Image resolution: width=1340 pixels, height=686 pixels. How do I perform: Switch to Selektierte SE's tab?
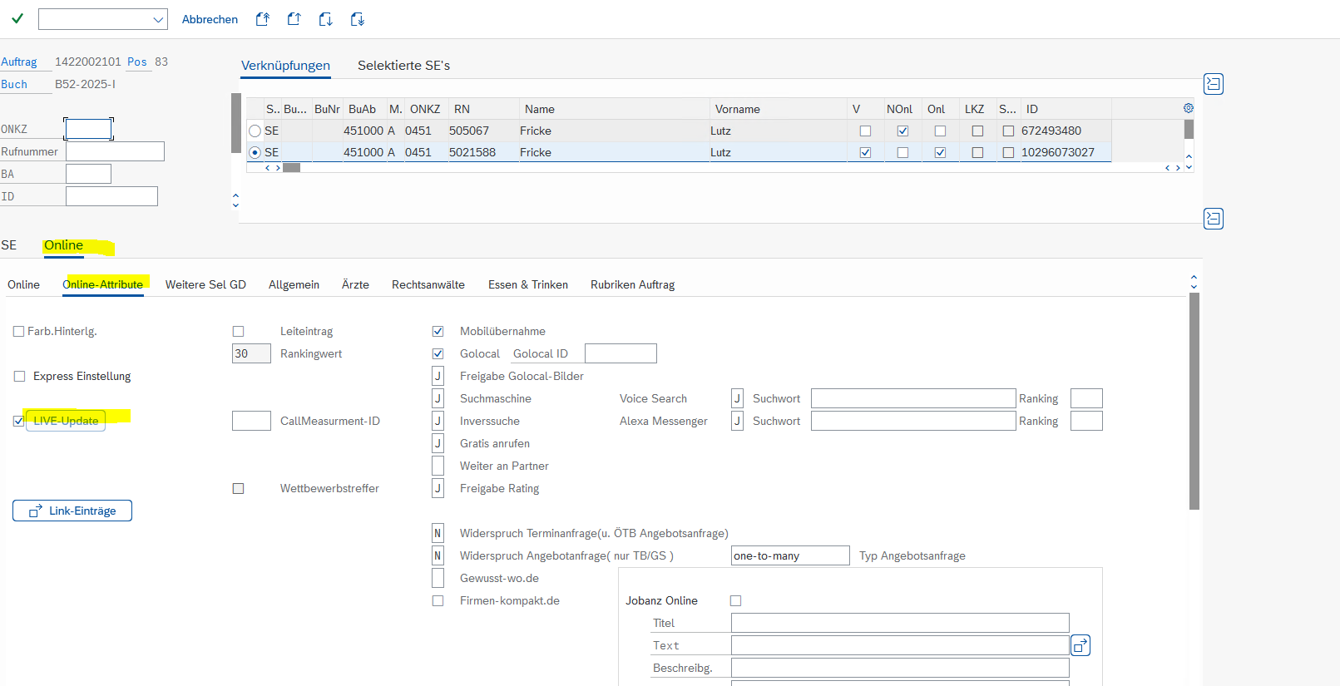coord(403,66)
